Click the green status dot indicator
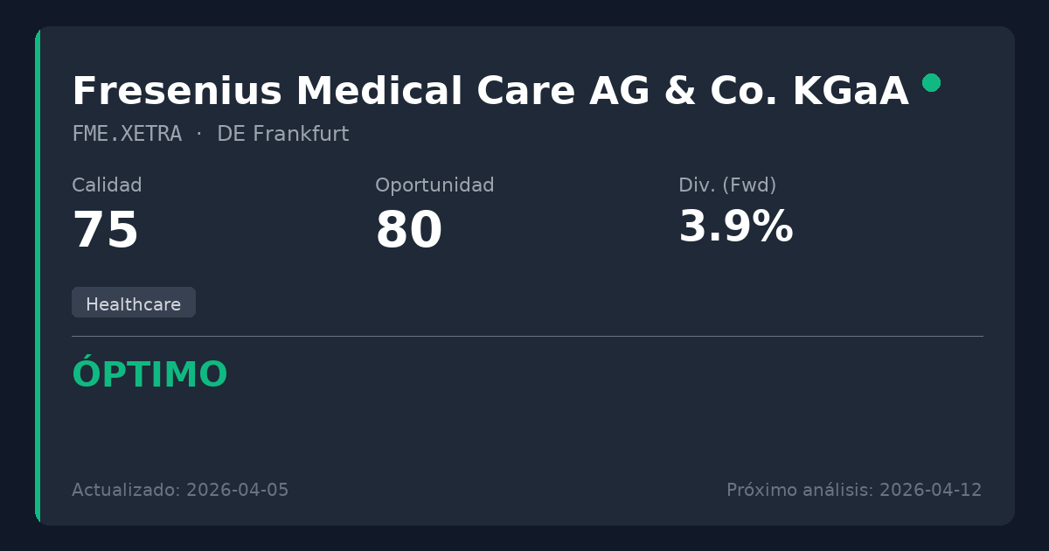Image resolution: width=1049 pixels, height=551 pixels. 931,83
